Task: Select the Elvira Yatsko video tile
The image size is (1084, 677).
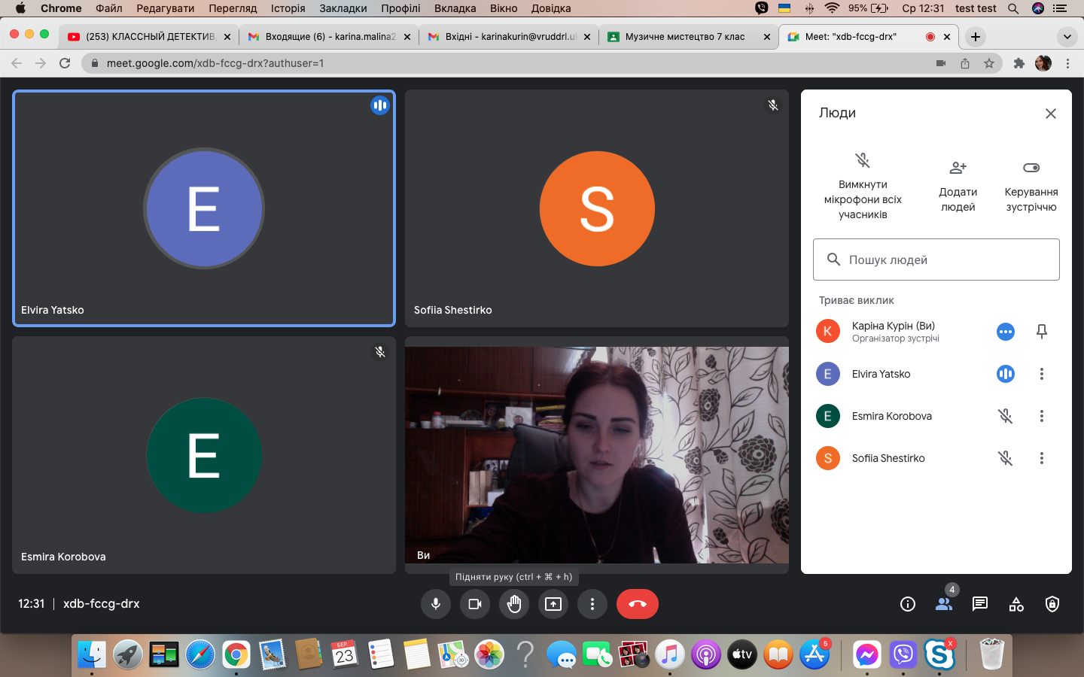Action: (x=204, y=208)
